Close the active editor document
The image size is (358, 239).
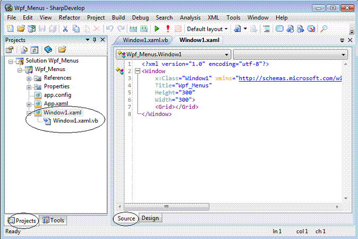click(350, 40)
